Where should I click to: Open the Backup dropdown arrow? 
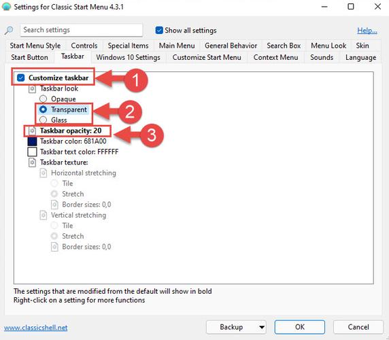point(261,327)
